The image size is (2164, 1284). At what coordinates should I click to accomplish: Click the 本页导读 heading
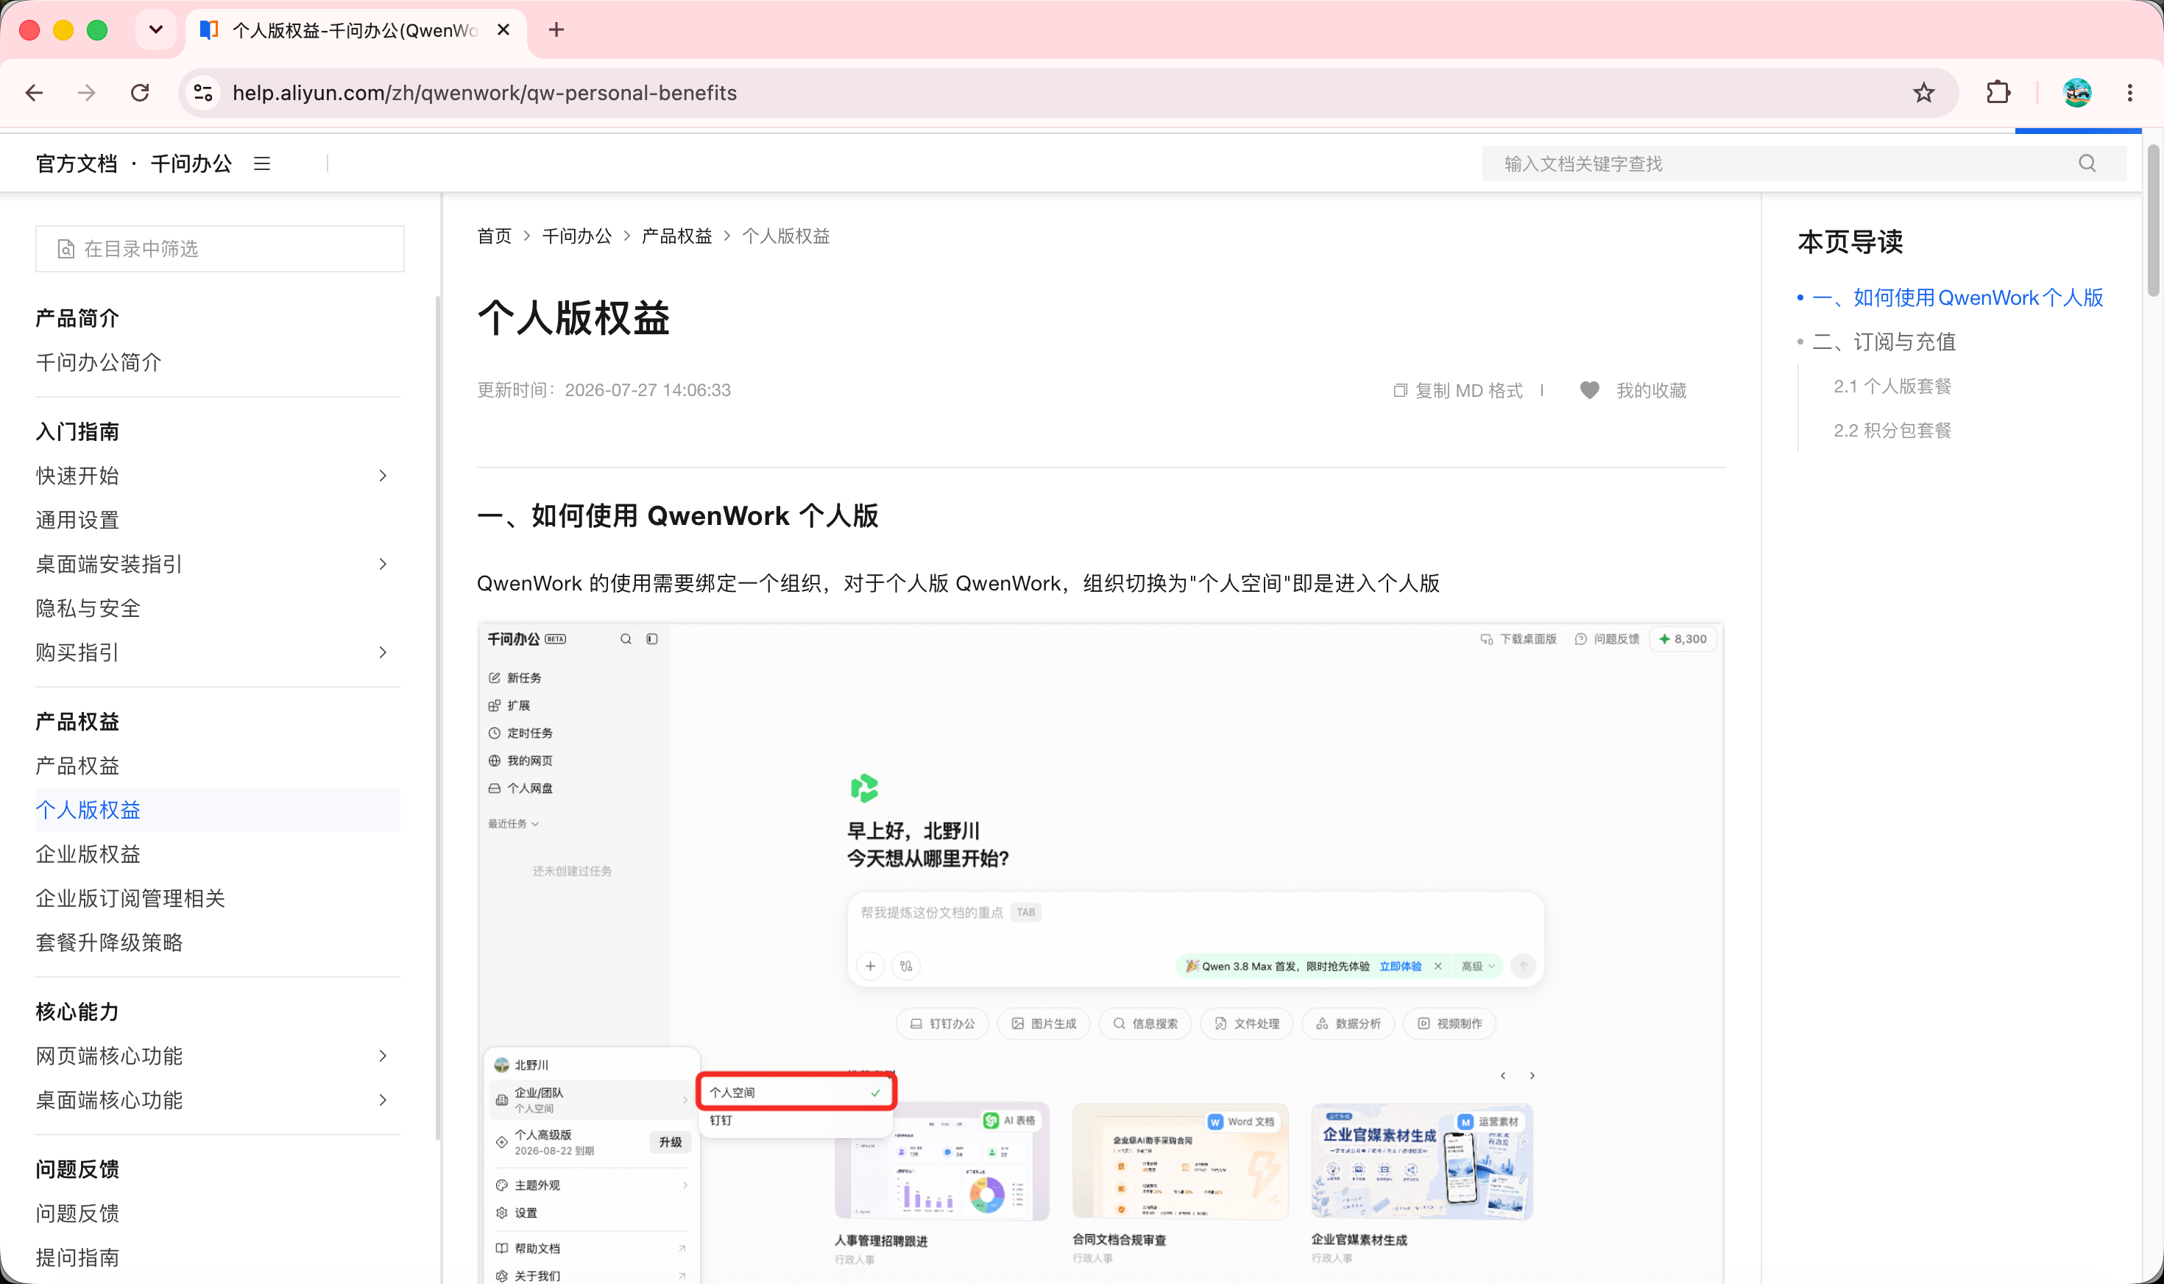[1850, 242]
